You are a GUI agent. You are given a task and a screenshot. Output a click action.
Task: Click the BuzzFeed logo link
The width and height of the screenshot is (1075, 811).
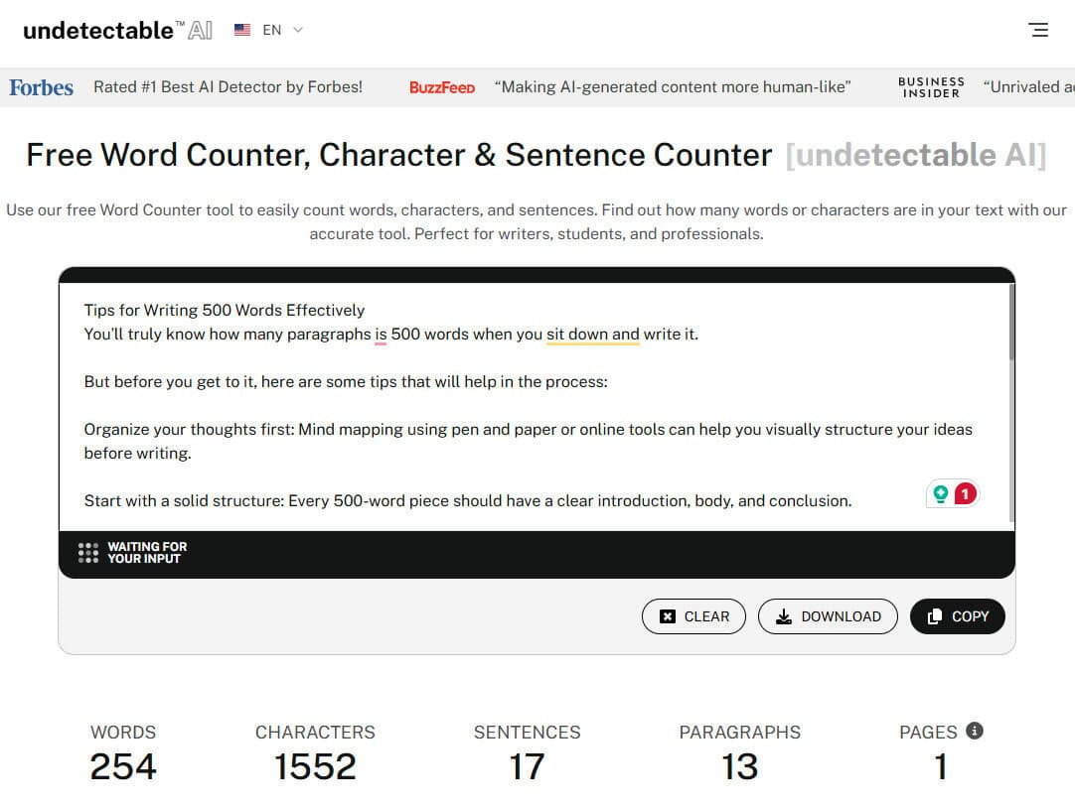point(441,87)
